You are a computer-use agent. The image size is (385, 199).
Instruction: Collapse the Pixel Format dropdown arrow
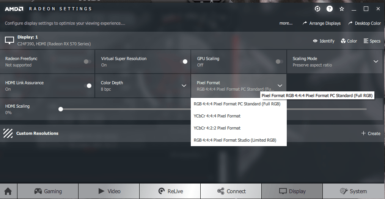(280, 86)
